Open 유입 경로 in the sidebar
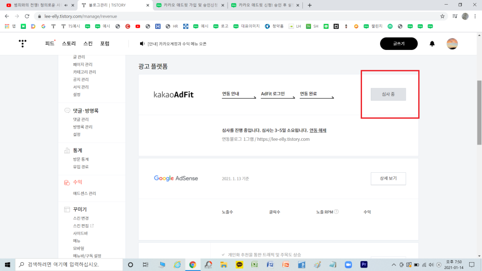 (x=80, y=167)
